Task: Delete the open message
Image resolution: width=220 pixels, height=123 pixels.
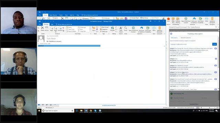Action: point(42,29)
